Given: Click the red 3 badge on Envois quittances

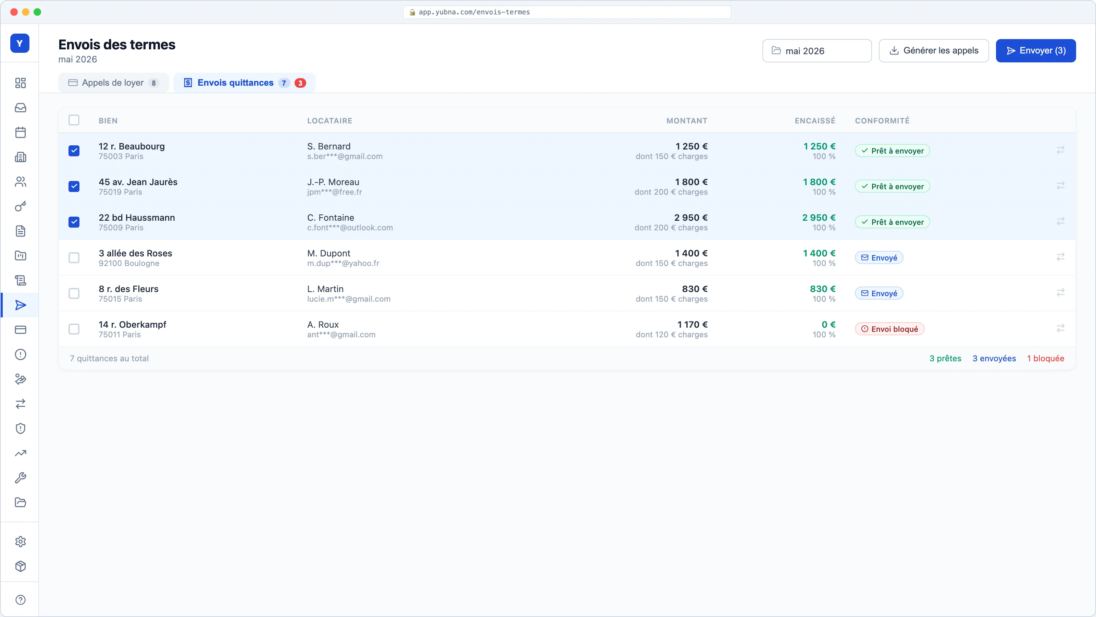Looking at the screenshot, I should point(300,83).
